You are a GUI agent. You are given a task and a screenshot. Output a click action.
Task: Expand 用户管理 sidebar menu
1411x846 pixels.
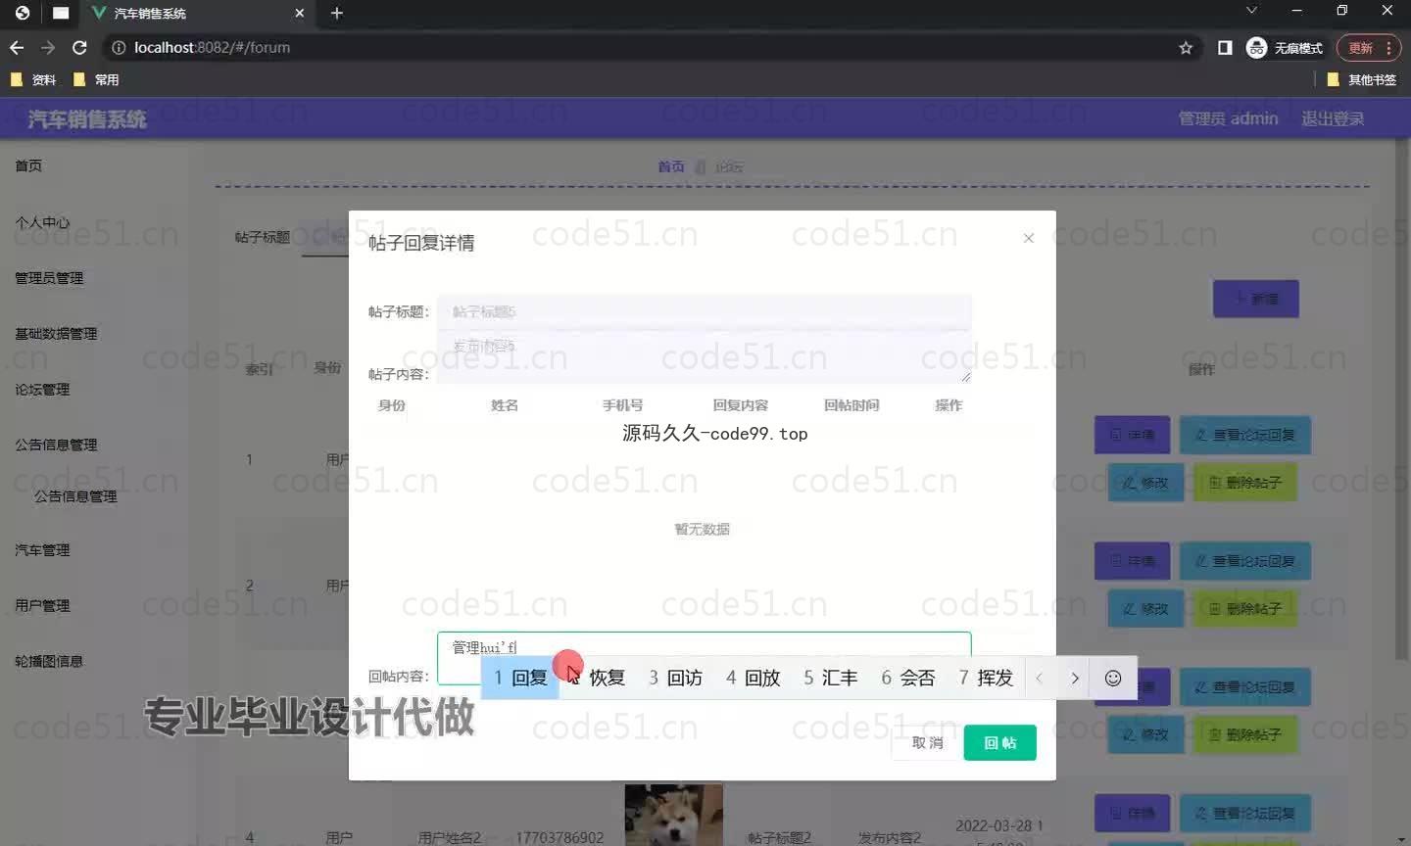point(42,606)
